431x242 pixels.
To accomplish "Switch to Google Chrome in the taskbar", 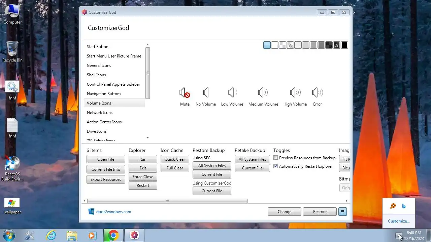I will [113, 236].
